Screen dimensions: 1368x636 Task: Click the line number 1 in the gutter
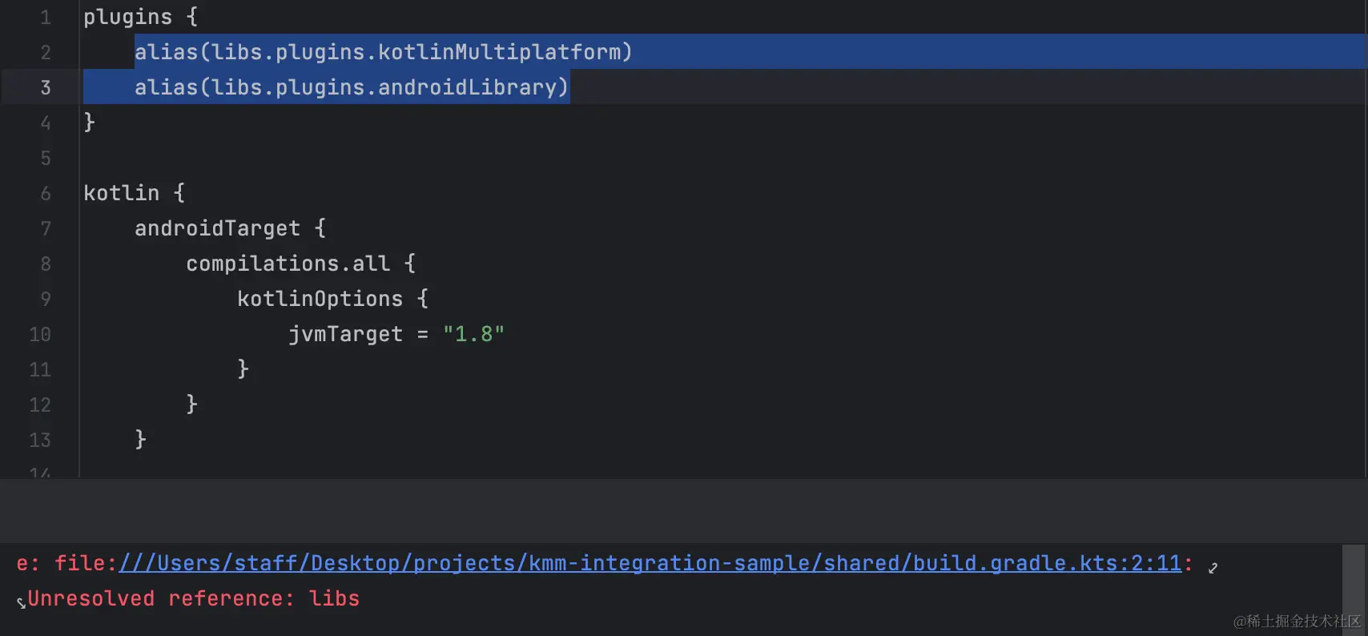(x=46, y=17)
